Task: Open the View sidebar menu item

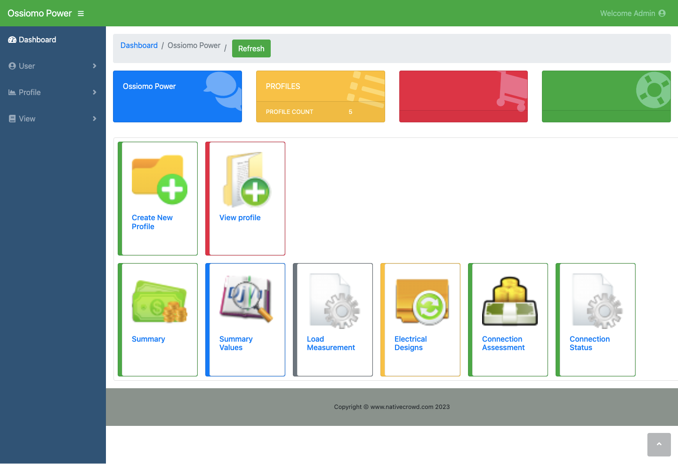Action: (53, 119)
